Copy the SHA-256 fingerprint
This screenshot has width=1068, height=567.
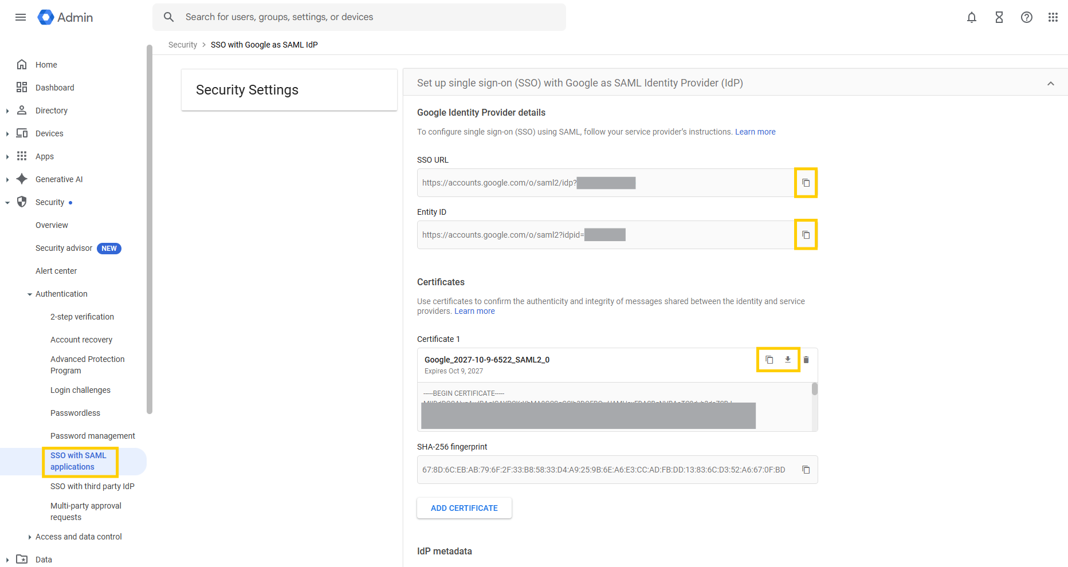(x=806, y=470)
